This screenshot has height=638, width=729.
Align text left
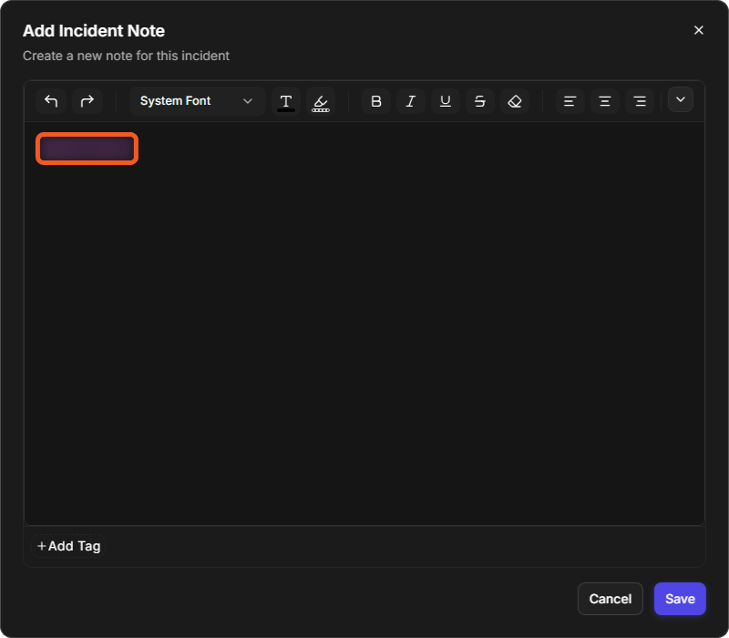coord(570,101)
